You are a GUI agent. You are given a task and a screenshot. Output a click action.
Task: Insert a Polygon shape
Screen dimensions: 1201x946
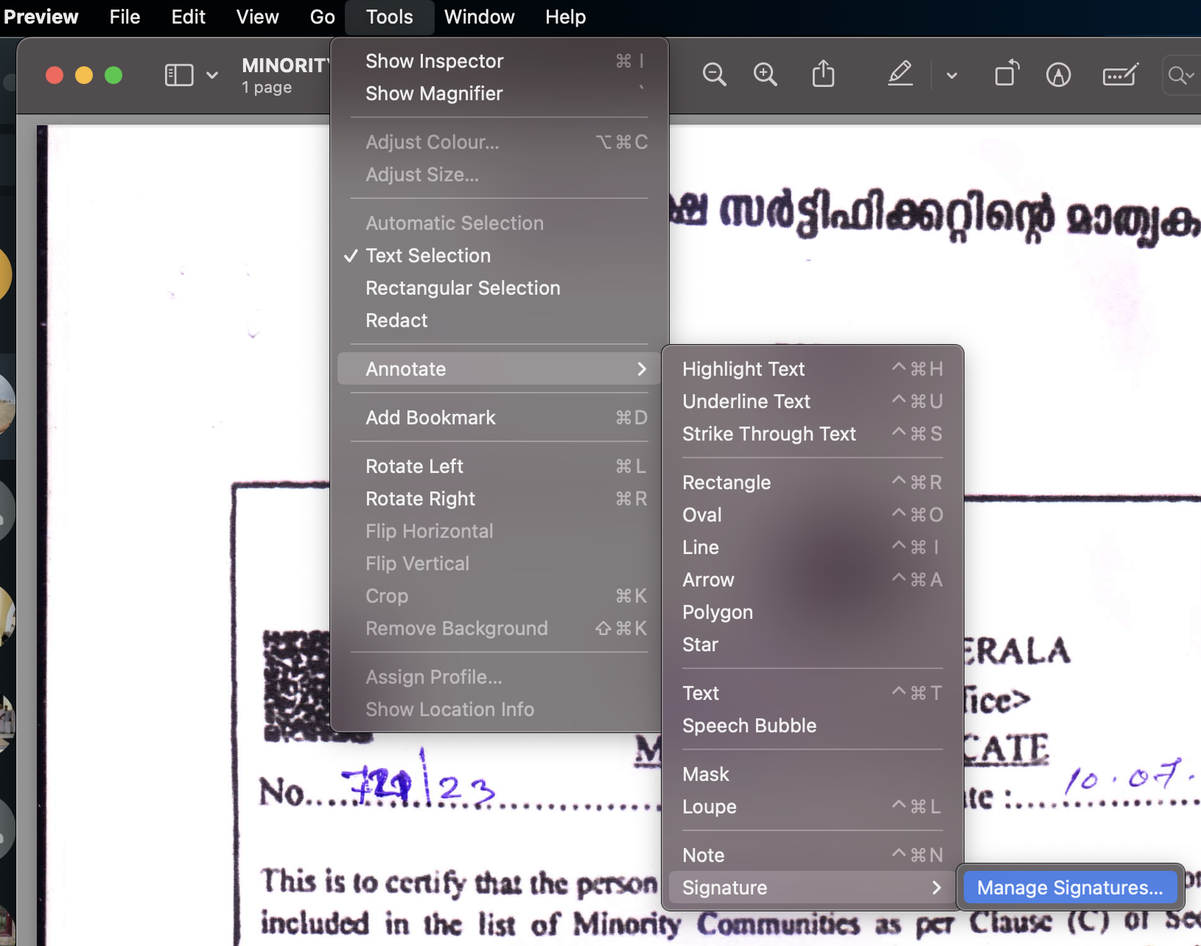tap(812, 612)
